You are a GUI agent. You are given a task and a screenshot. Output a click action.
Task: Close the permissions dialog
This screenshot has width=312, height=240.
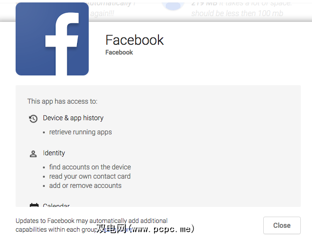pos(282,225)
